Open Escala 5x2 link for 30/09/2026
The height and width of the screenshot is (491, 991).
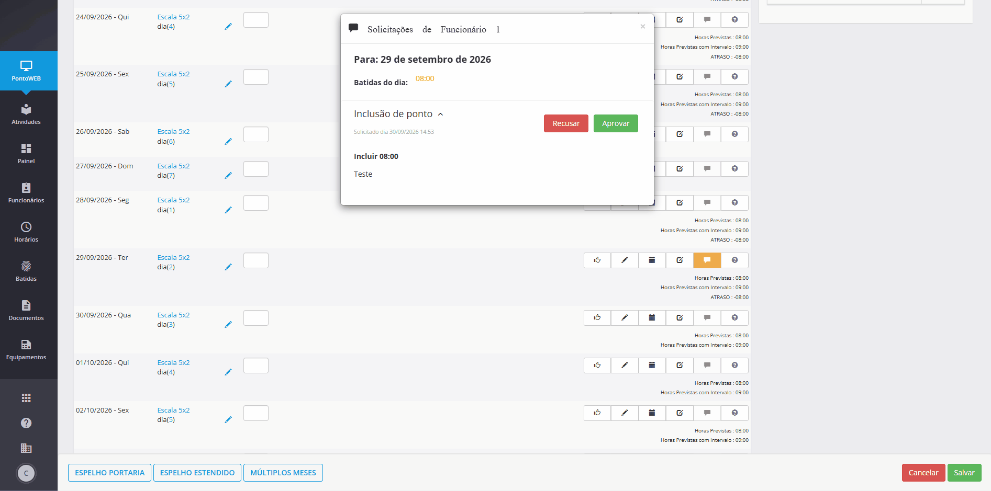click(173, 315)
